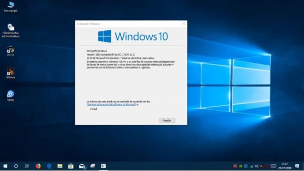Click the 'Microsoft Windows' text line
304x171 pixels.
tap(97, 51)
